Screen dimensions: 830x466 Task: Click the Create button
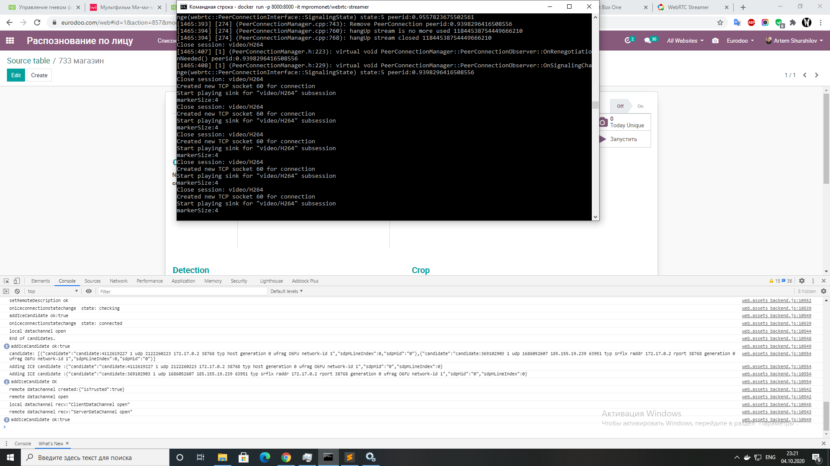[39, 75]
